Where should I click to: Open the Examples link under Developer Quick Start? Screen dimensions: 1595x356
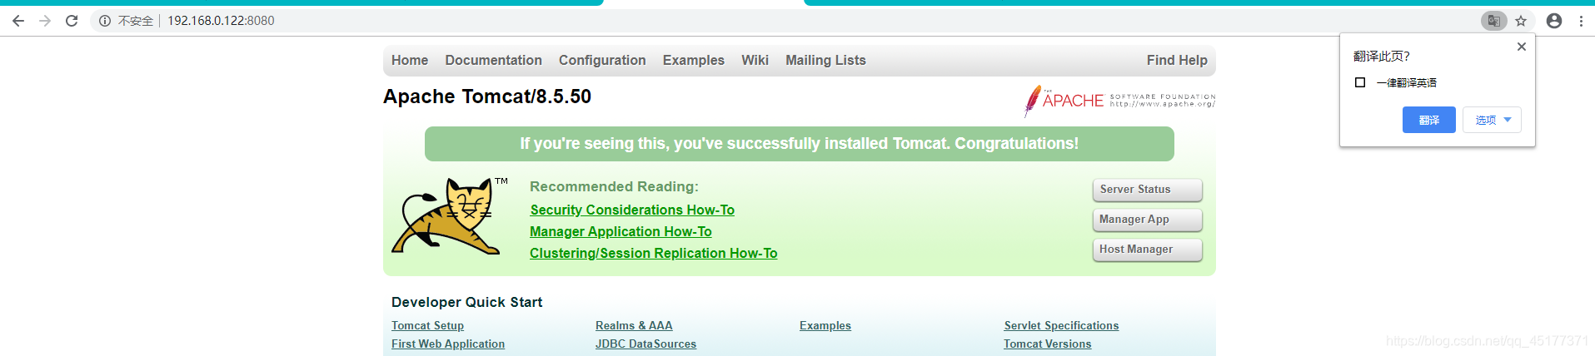[825, 326]
